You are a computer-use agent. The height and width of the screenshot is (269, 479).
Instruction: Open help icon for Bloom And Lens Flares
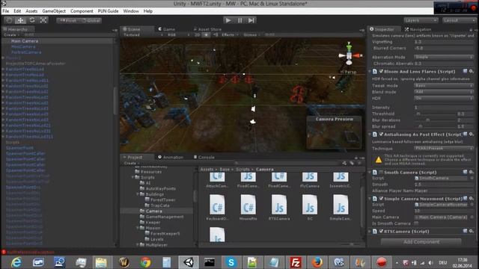466,71
